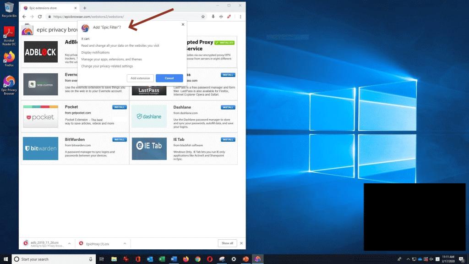Open Firefox from the taskbar
This screenshot has width=469, height=264.
click(x=186, y=259)
